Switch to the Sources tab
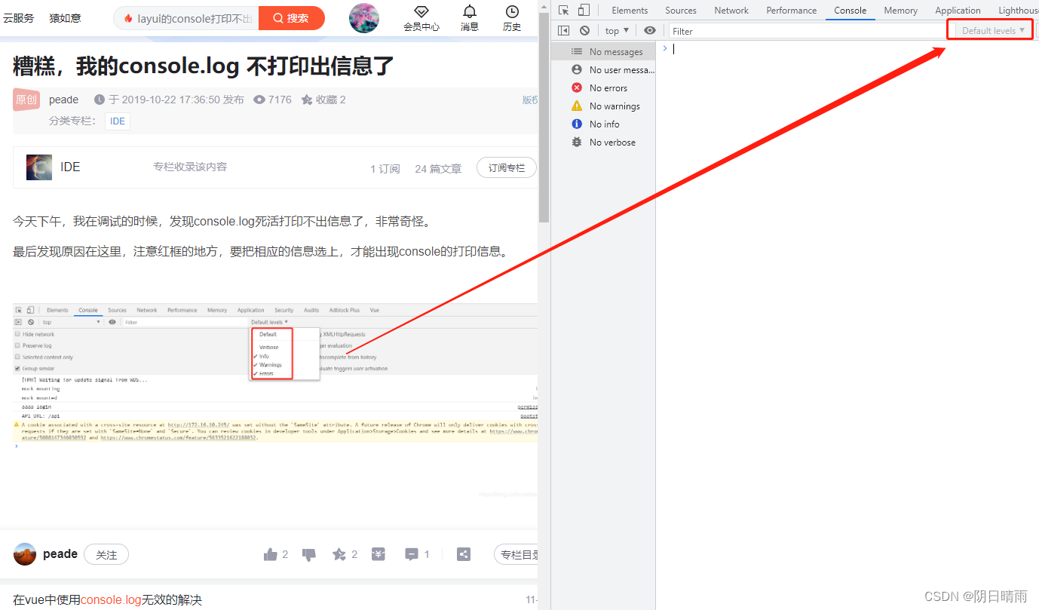The height and width of the screenshot is (610, 1039). click(x=681, y=11)
